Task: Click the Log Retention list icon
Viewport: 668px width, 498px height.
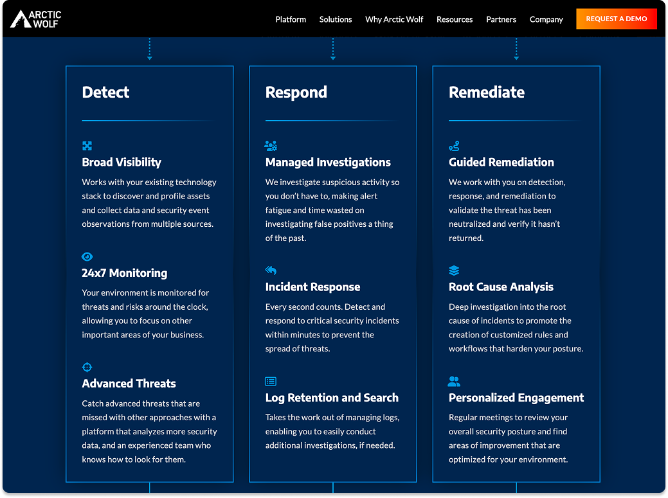Action: [271, 382]
